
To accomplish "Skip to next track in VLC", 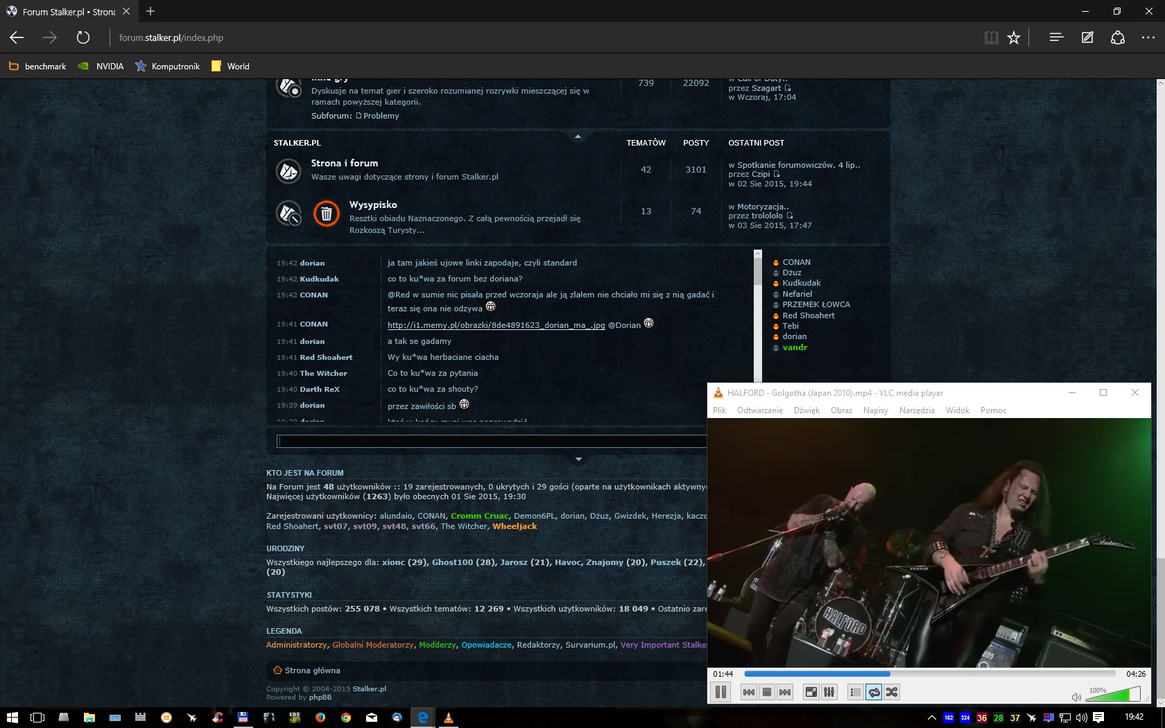I will click(x=784, y=692).
